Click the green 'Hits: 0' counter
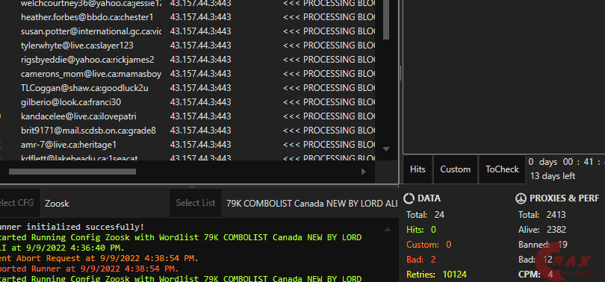This screenshot has width=605, height=282. [x=421, y=230]
